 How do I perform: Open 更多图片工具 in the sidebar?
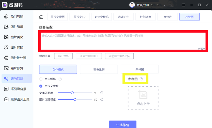tap(17, 99)
